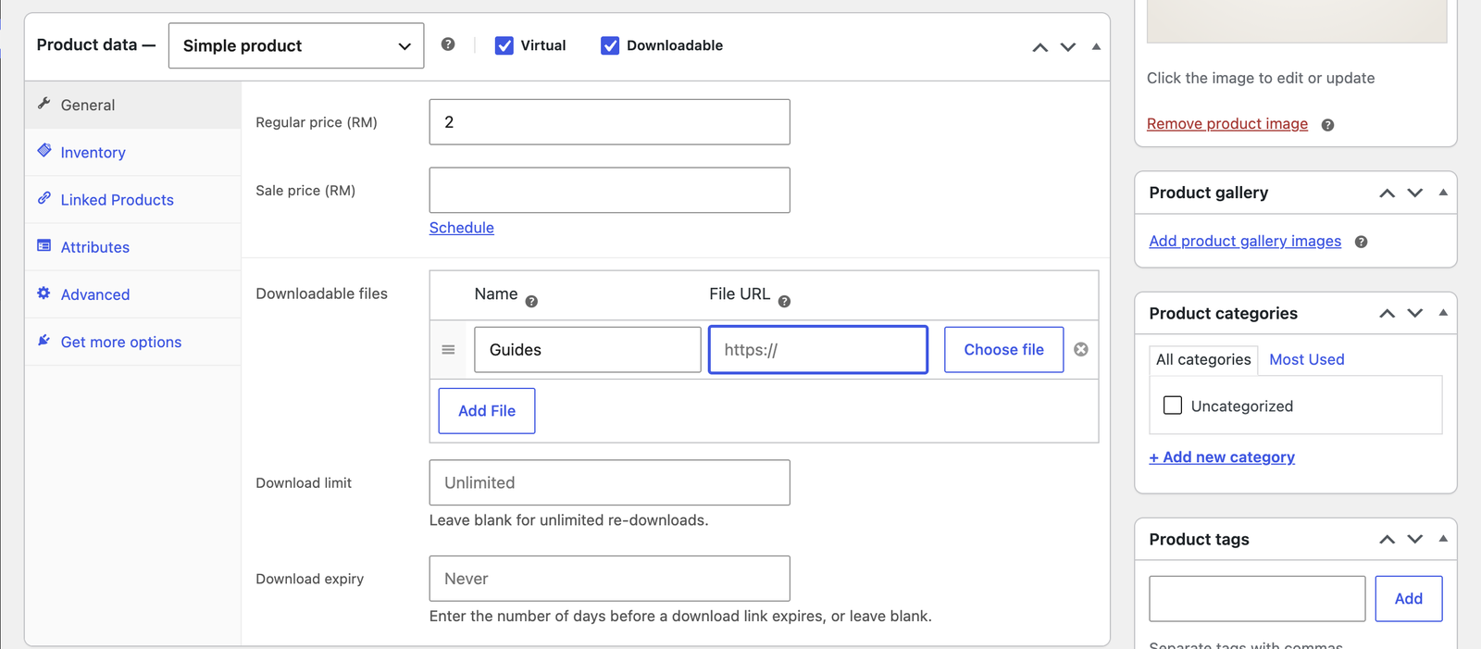Screen dimensions: 1481x649
Task: Grab the drag handle of the Guides row
Action: [x=448, y=349]
